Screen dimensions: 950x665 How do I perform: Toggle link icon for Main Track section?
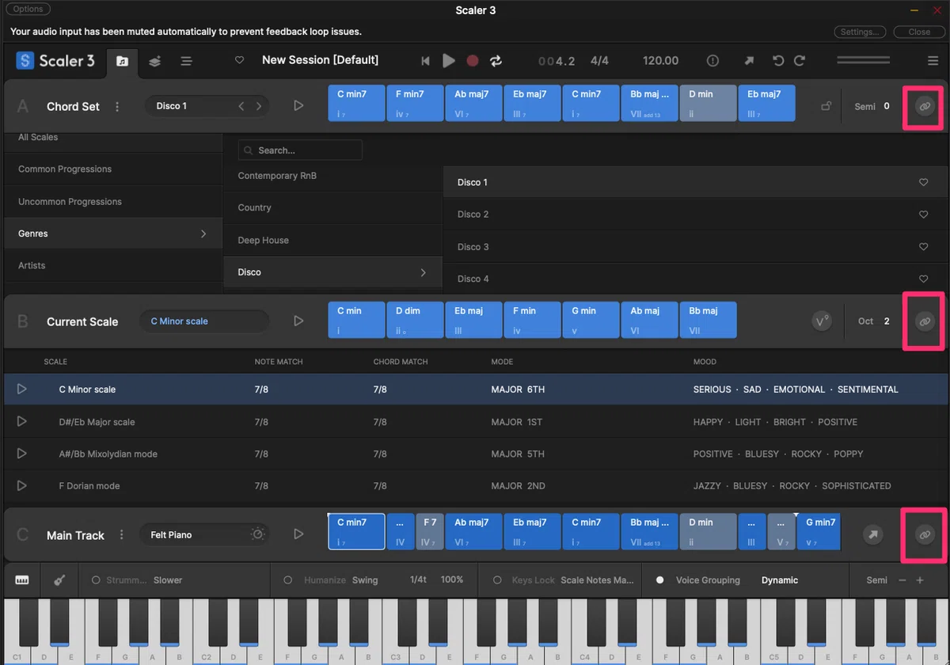(924, 535)
